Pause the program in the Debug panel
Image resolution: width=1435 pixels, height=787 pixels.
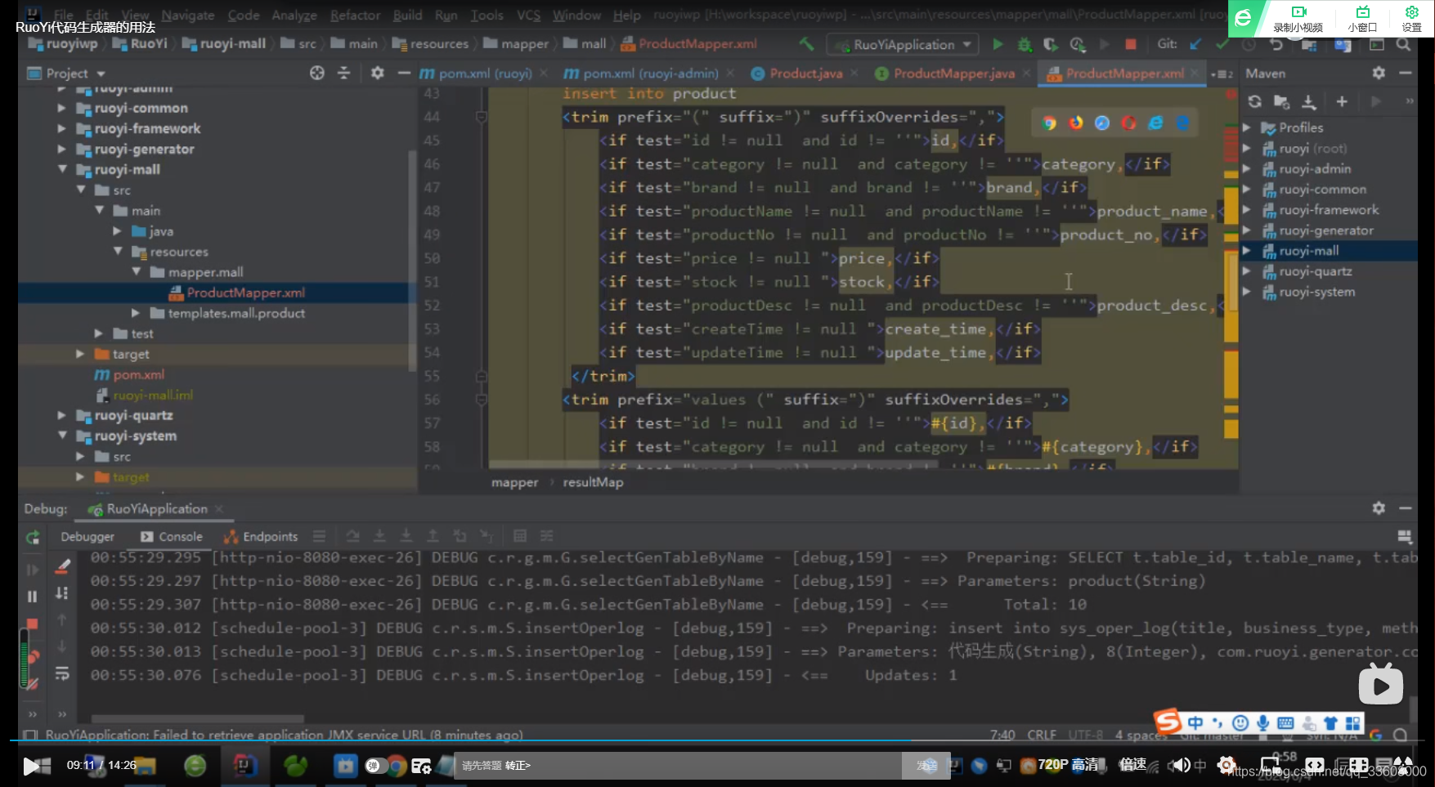(33, 597)
